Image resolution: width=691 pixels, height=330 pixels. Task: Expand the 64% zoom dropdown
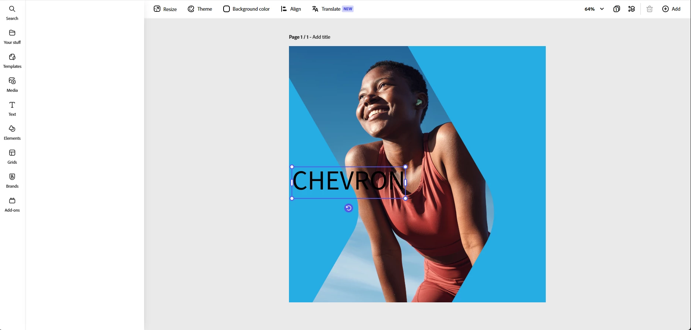pyautogui.click(x=594, y=9)
